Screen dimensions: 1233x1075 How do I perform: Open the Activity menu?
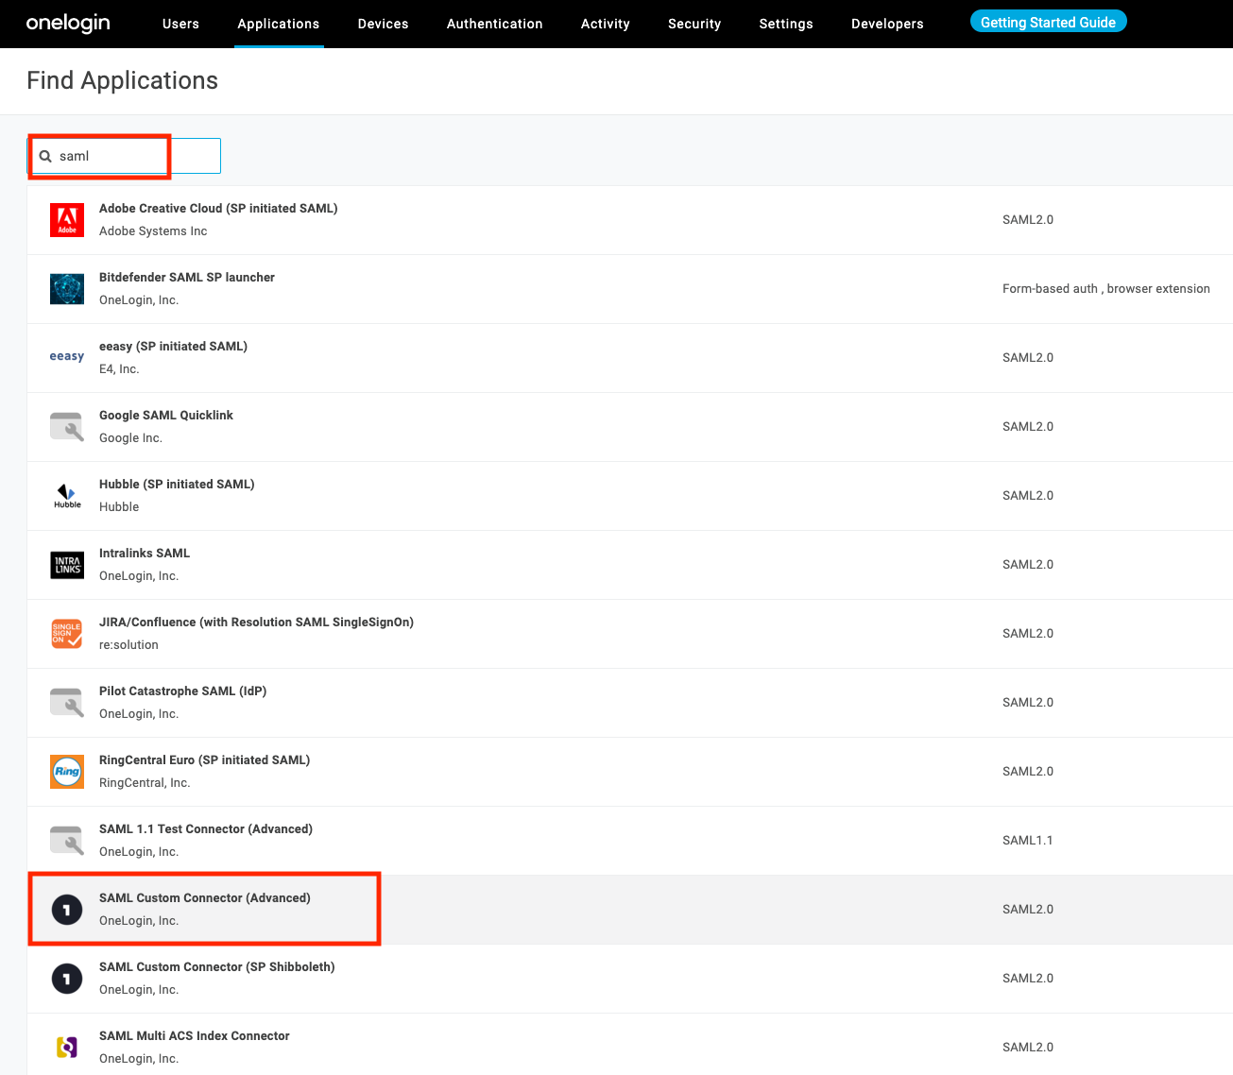pos(606,24)
